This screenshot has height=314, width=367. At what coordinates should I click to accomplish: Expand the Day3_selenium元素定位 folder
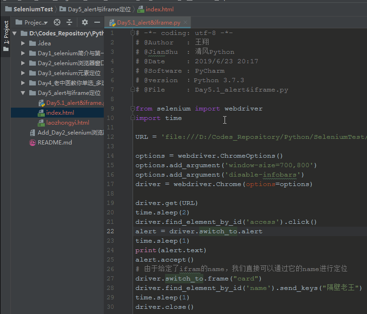click(23, 73)
